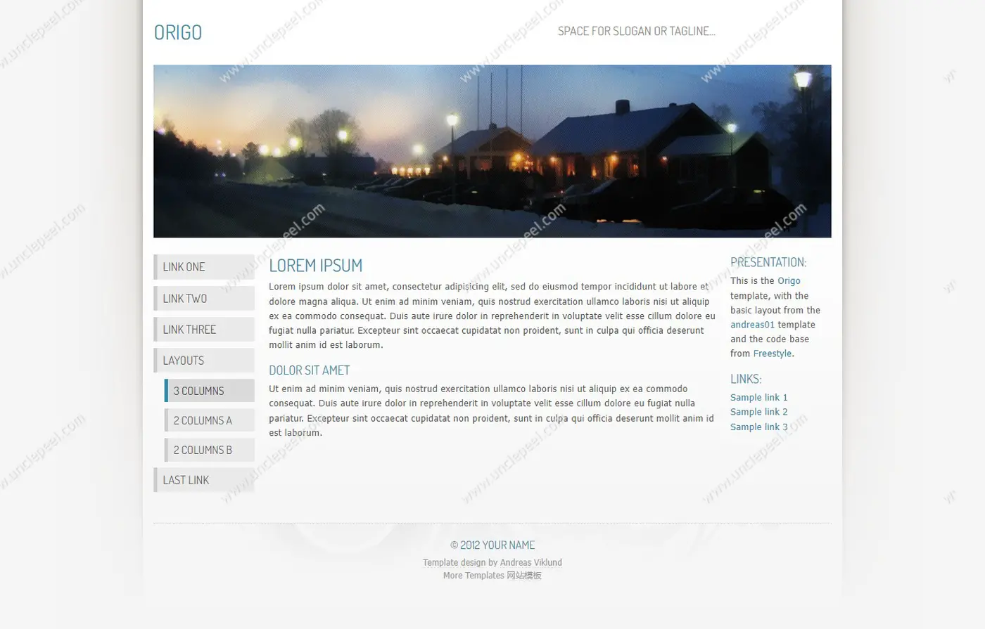Click the LINKS: sidebar heading
The width and height of the screenshot is (985, 629).
[746, 379]
